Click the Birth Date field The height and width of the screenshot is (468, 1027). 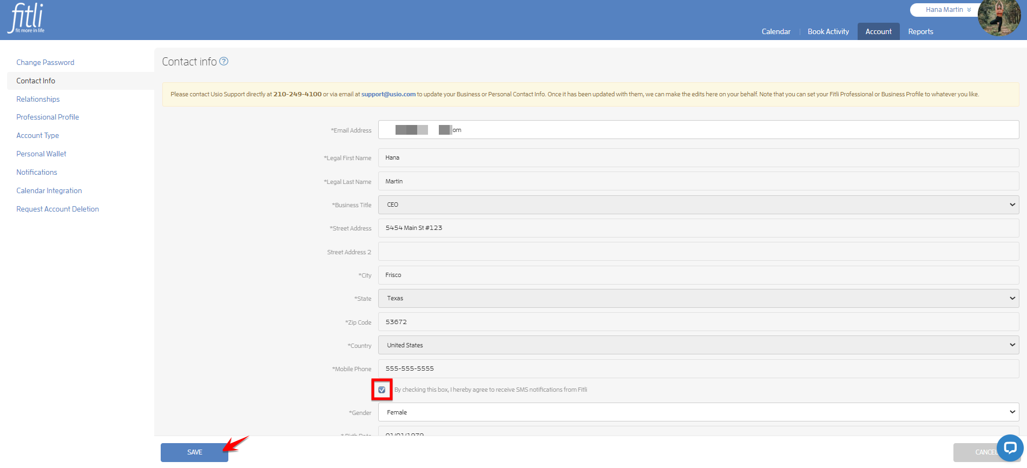point(699,431)
